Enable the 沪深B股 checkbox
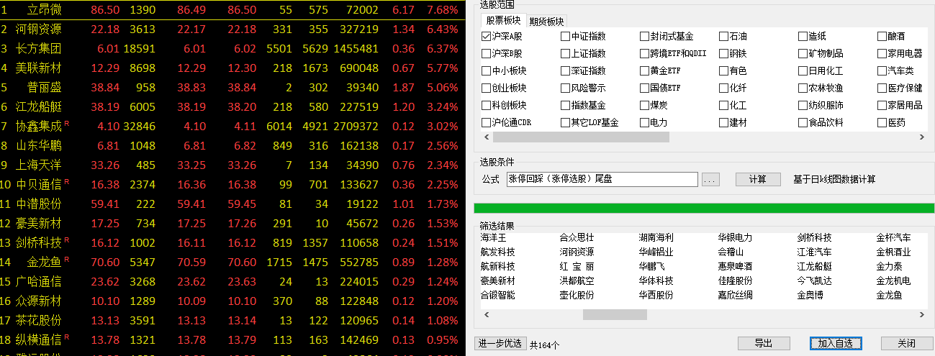The height and width of the screenshot is (356, 935). point(487,53)
